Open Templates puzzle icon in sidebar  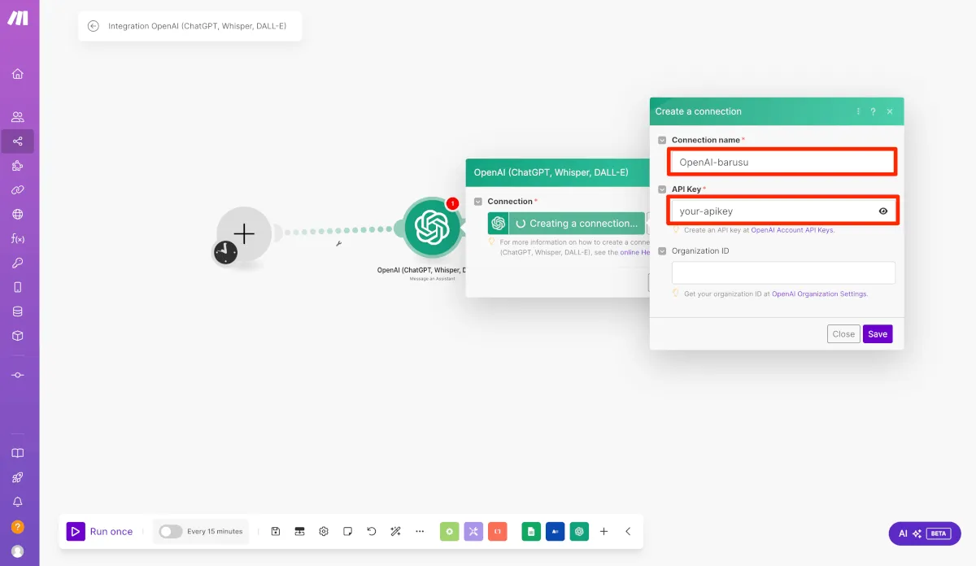pyautogui.click(x=18, y=166)
